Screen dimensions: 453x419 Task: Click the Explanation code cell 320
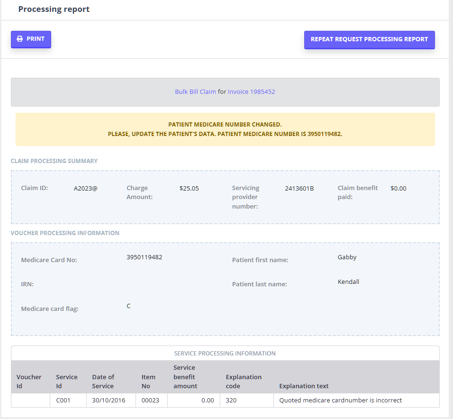pos(231,401)
